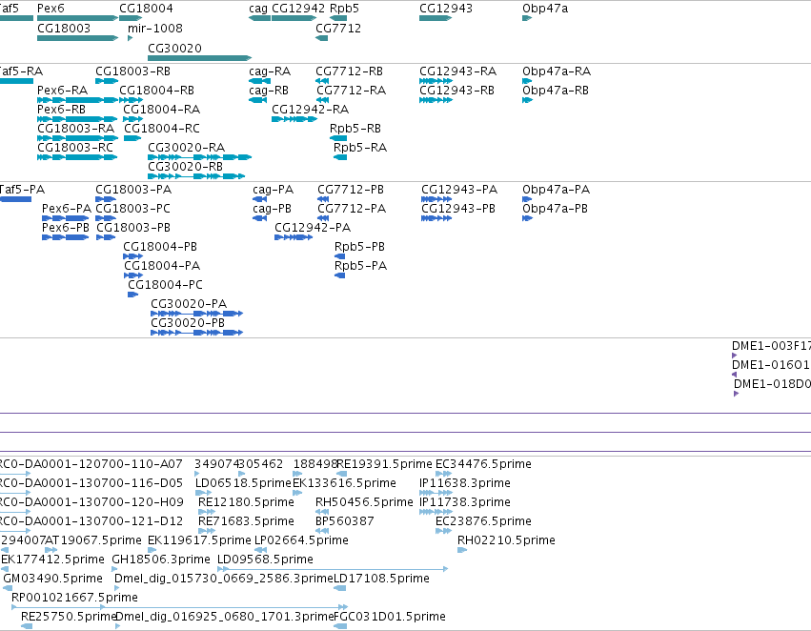The width and height of the screenshot is (811, 631).
Task: Click EST RH50456.5prime label
Action: (365, 502)
